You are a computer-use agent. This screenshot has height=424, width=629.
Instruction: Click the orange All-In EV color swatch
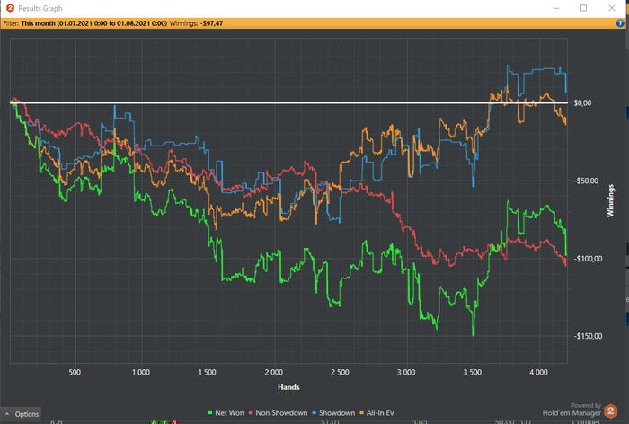coord(362,412)
